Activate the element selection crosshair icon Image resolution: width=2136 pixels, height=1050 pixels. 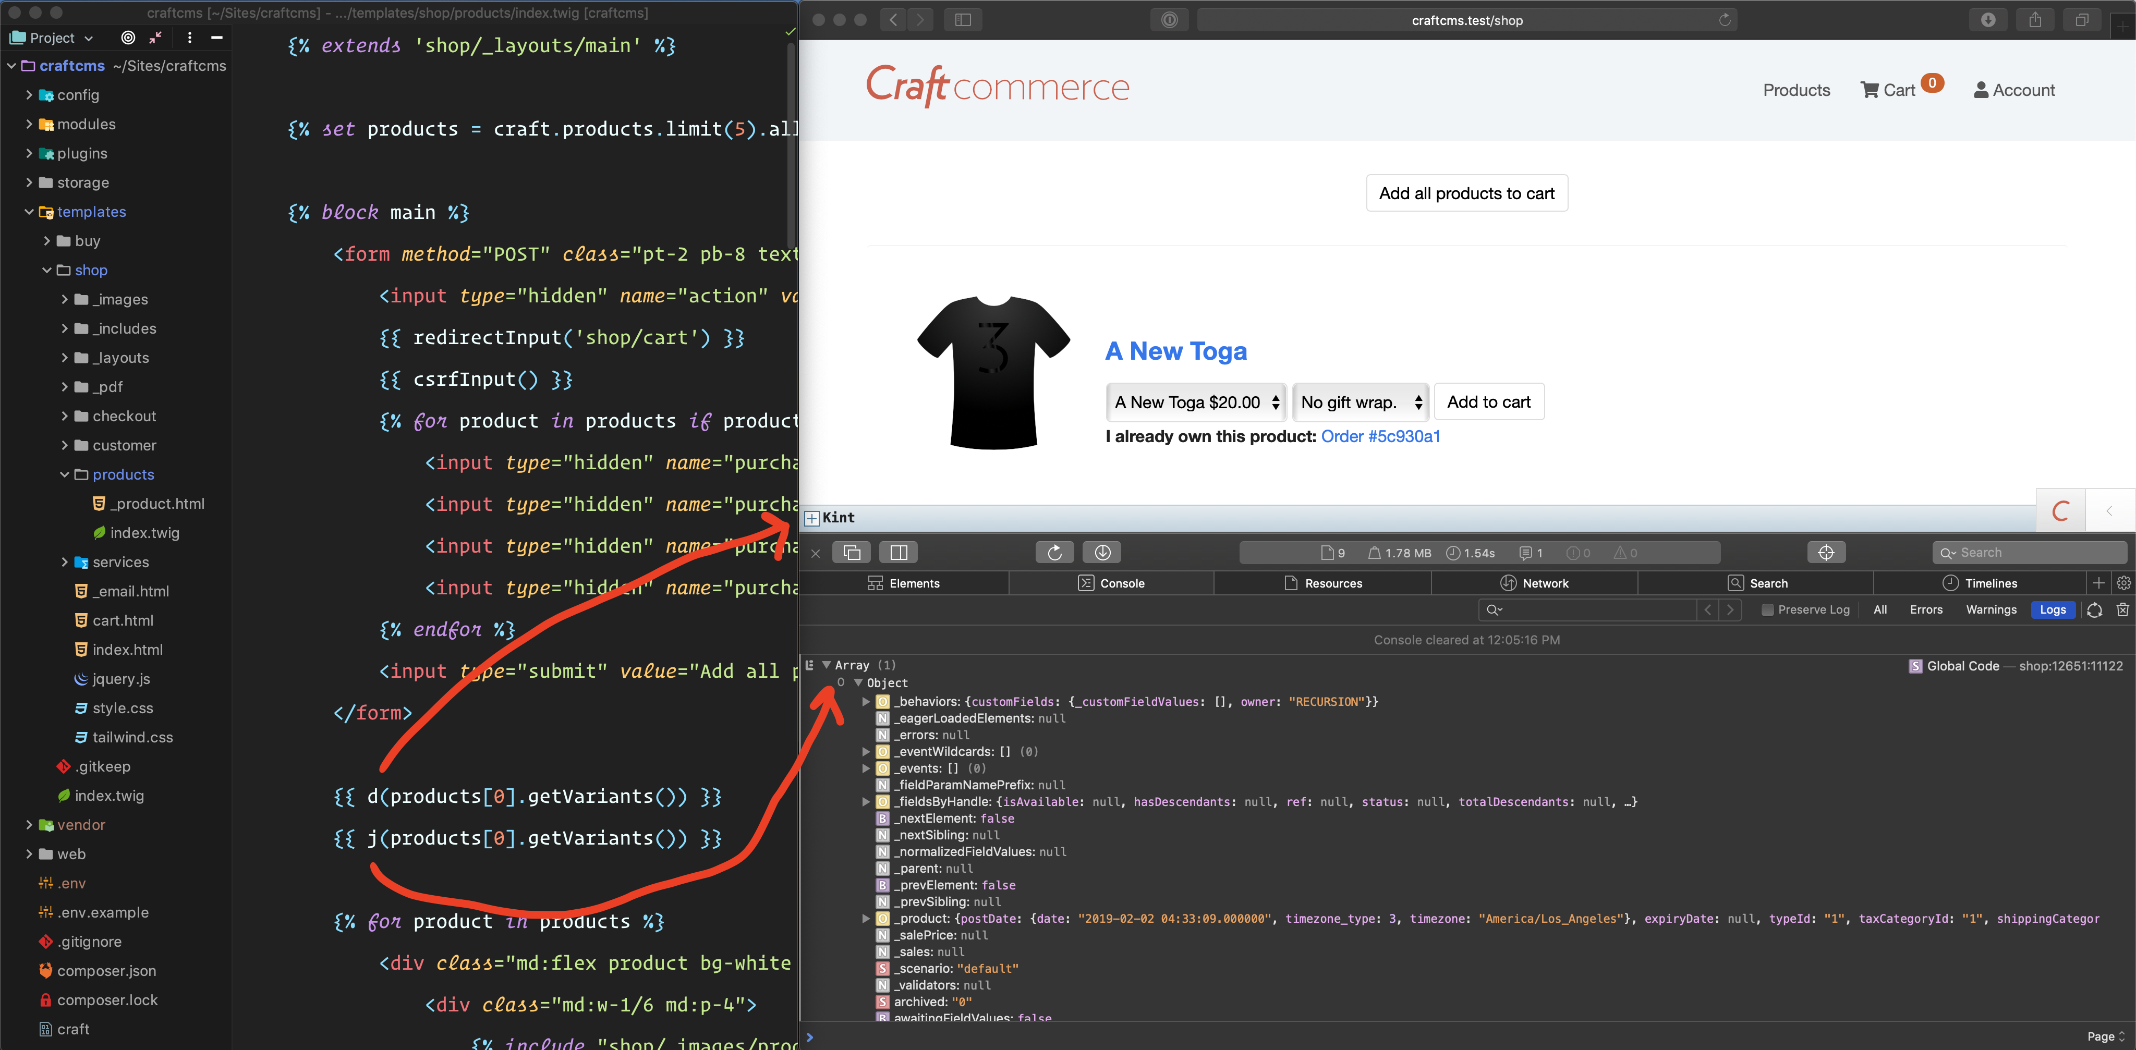1825,553
